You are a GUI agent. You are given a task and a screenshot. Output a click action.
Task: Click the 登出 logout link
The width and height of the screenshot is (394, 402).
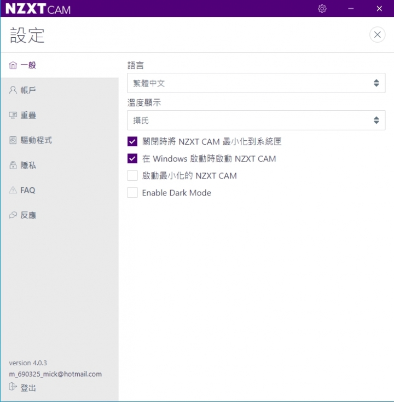click(x=28, y=388)
